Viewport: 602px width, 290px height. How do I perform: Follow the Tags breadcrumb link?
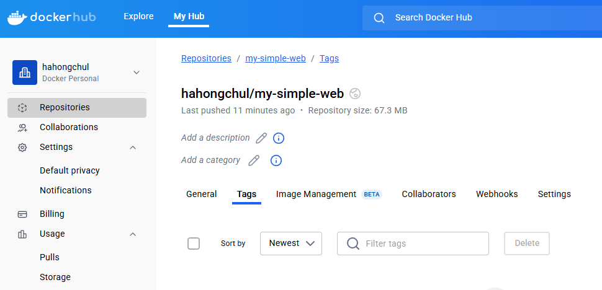tap(330, 59)
